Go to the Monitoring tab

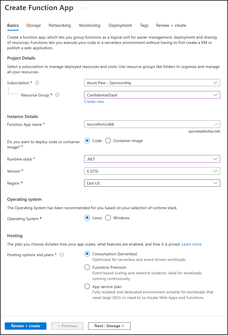90,25
